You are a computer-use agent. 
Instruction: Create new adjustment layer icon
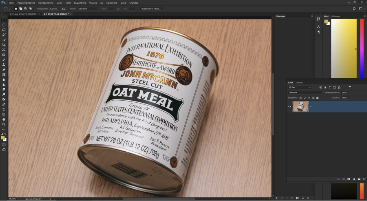[354, 179]
